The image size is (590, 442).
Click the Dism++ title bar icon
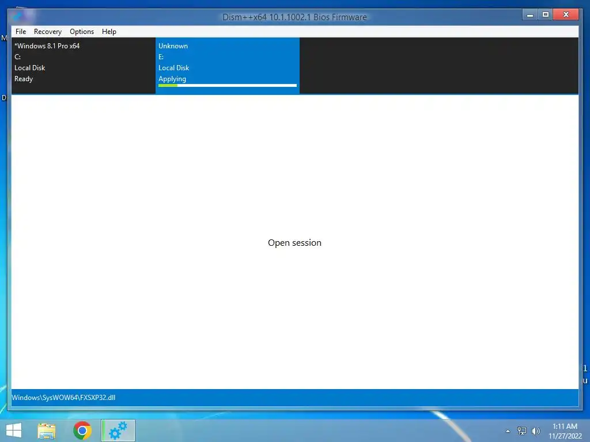[17, 16]
